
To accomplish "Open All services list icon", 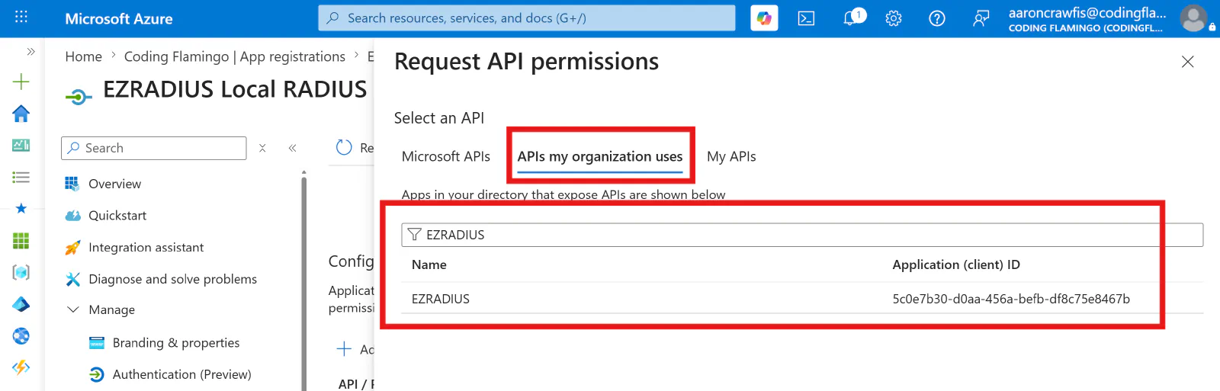I will pos(21,177).
